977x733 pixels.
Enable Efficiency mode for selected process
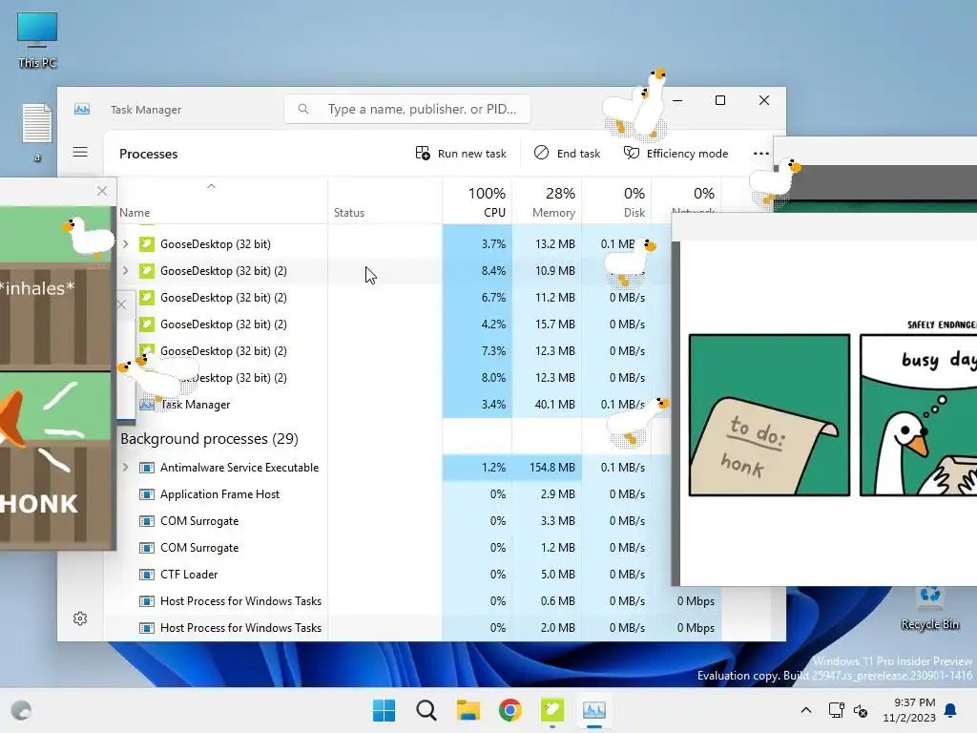tap(676, 154)
